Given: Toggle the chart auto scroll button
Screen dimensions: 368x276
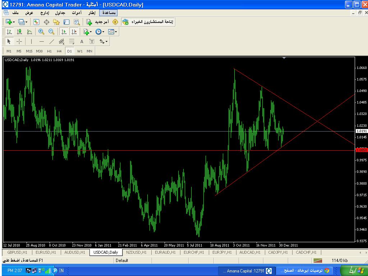Looking at the screenshot, I should (x=64, y=32).
